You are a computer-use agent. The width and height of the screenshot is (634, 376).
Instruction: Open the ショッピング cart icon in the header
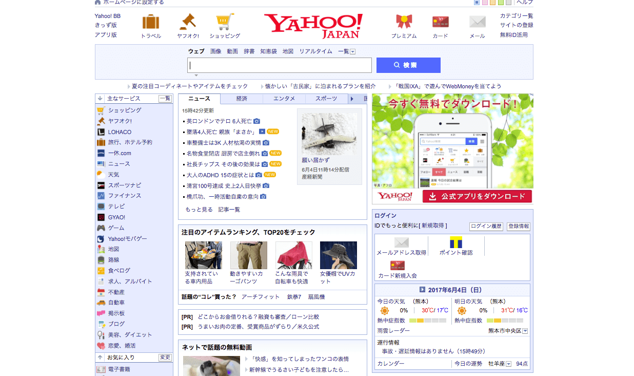coord(225,22)
